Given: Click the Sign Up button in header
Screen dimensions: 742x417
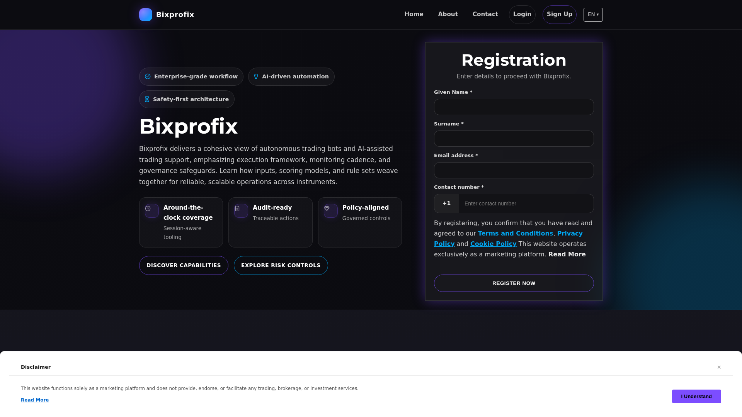Looking at the screenshot, I should (560, 15).
